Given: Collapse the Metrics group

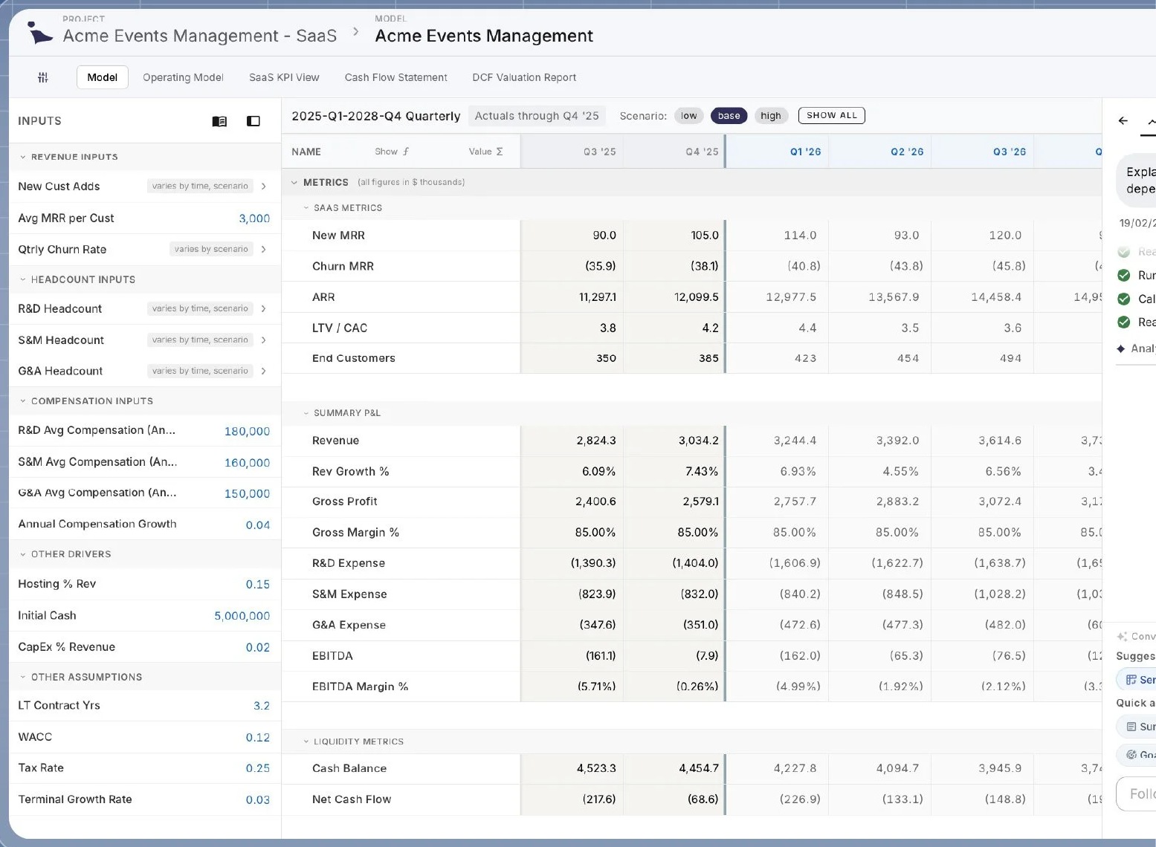Looking at the screenshot, I should pos(294,183).
